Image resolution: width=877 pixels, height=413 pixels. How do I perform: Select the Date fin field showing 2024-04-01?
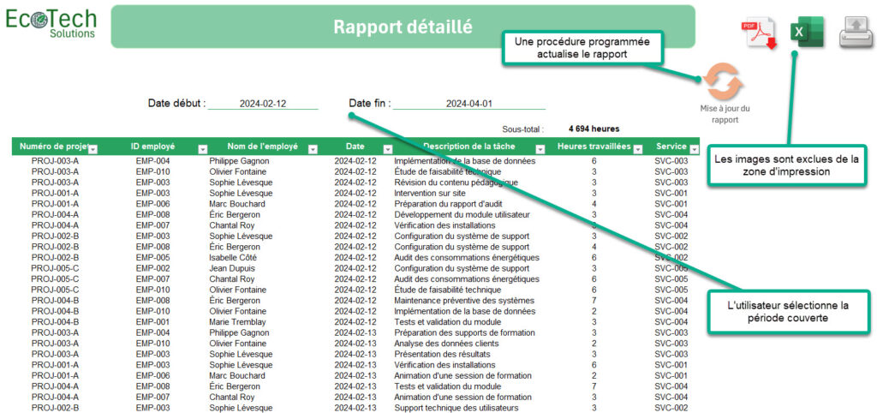pyautogui.click(x=468, y=104)
